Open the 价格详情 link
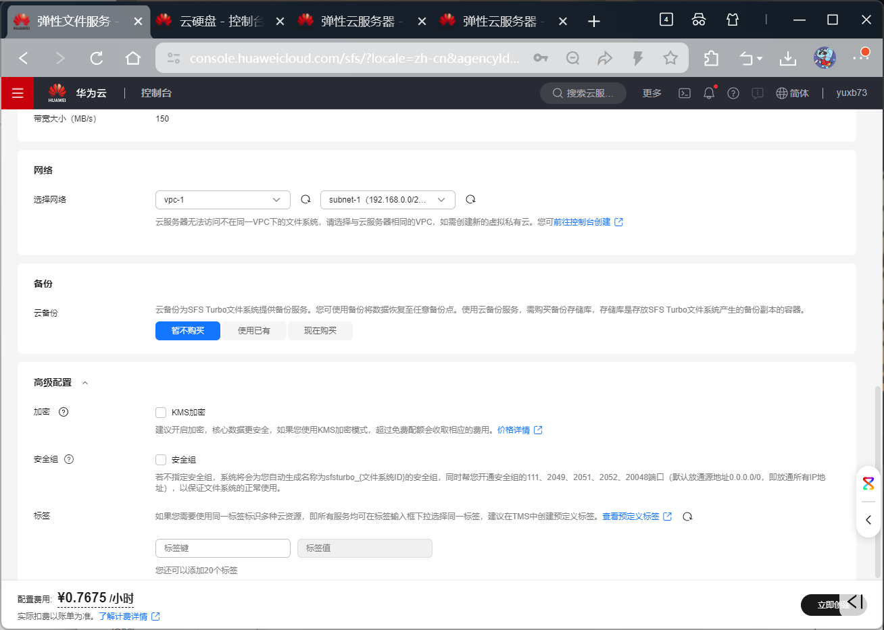Screen dimensions: 884x630 (x=520, y=430)
